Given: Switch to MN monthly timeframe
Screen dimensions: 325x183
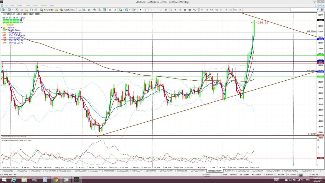Looking at the screenshot, I should tap(240, 10).
